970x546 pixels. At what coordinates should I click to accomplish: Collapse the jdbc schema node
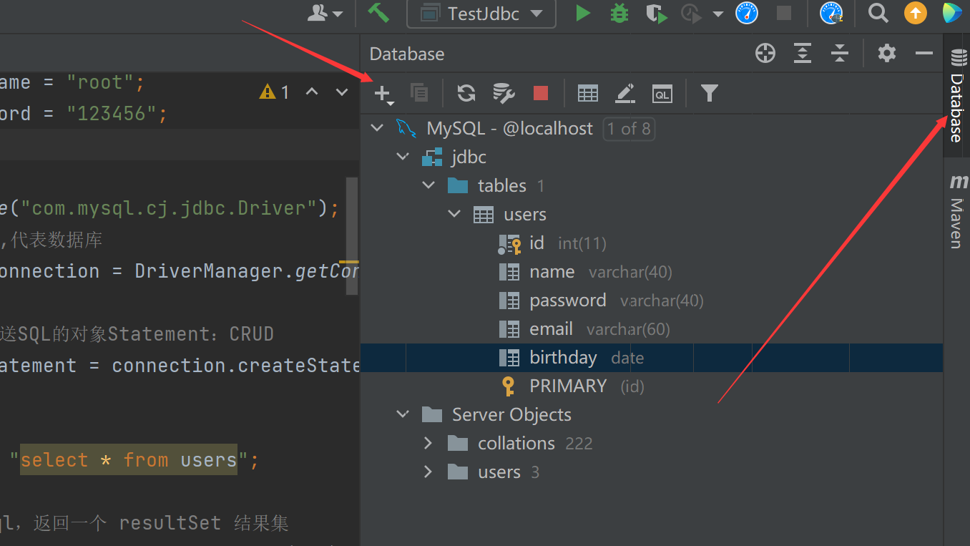click(x=403, y=157)
